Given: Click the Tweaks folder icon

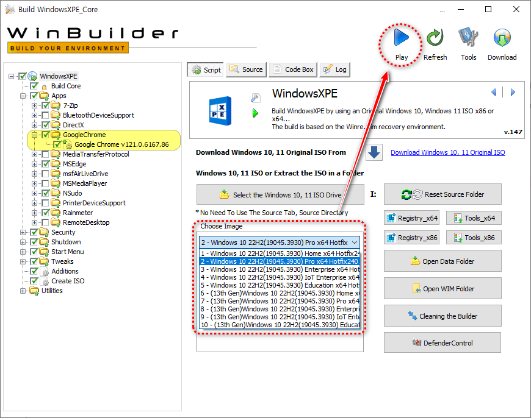Looking at the screenshot, I should click(44, 261).
